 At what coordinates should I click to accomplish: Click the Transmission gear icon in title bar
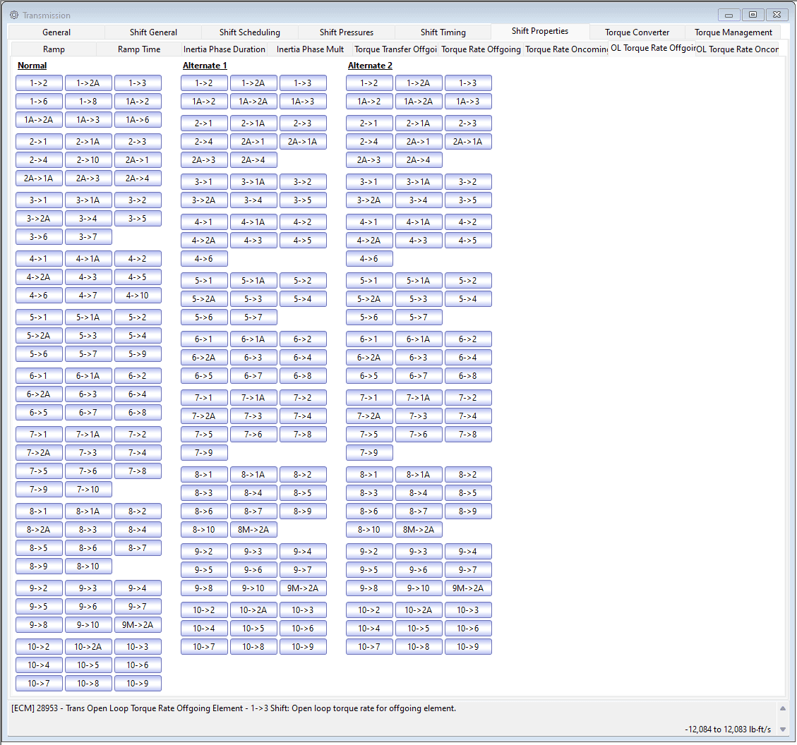pyautogui.click(x=13, y=15)
